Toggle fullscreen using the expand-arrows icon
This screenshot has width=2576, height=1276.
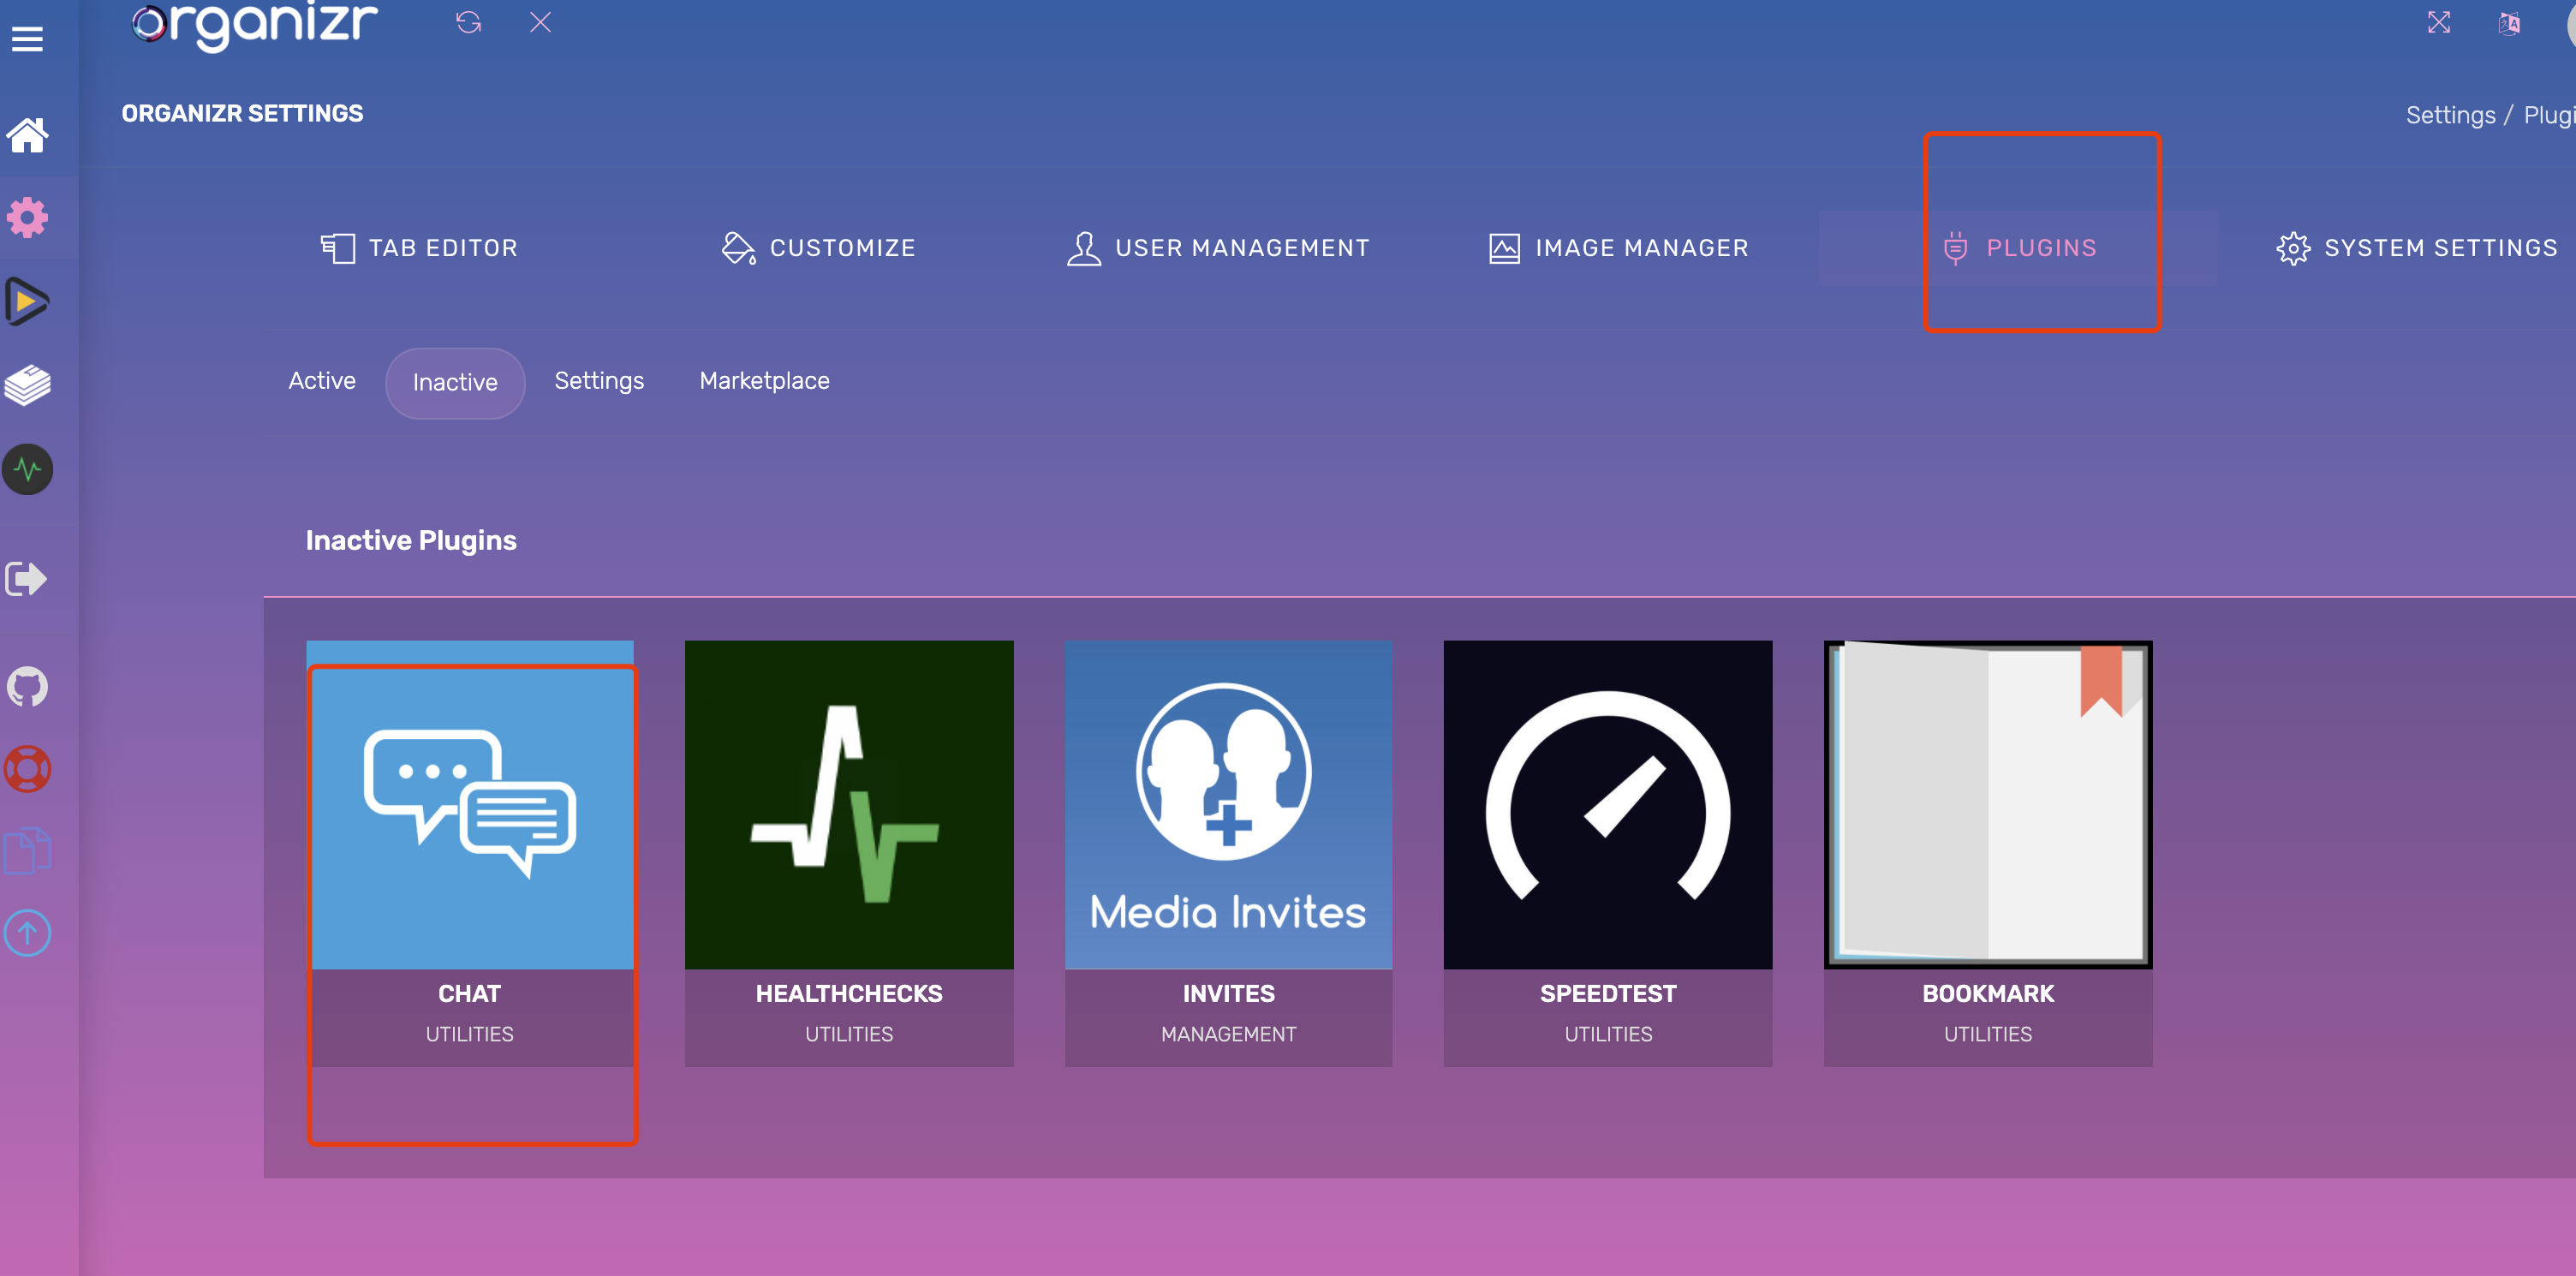[2438, 22]
